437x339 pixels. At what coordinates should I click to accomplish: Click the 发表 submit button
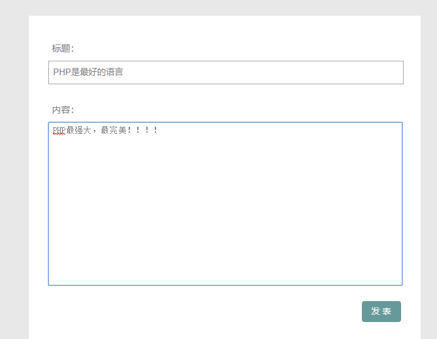(381, 312)
